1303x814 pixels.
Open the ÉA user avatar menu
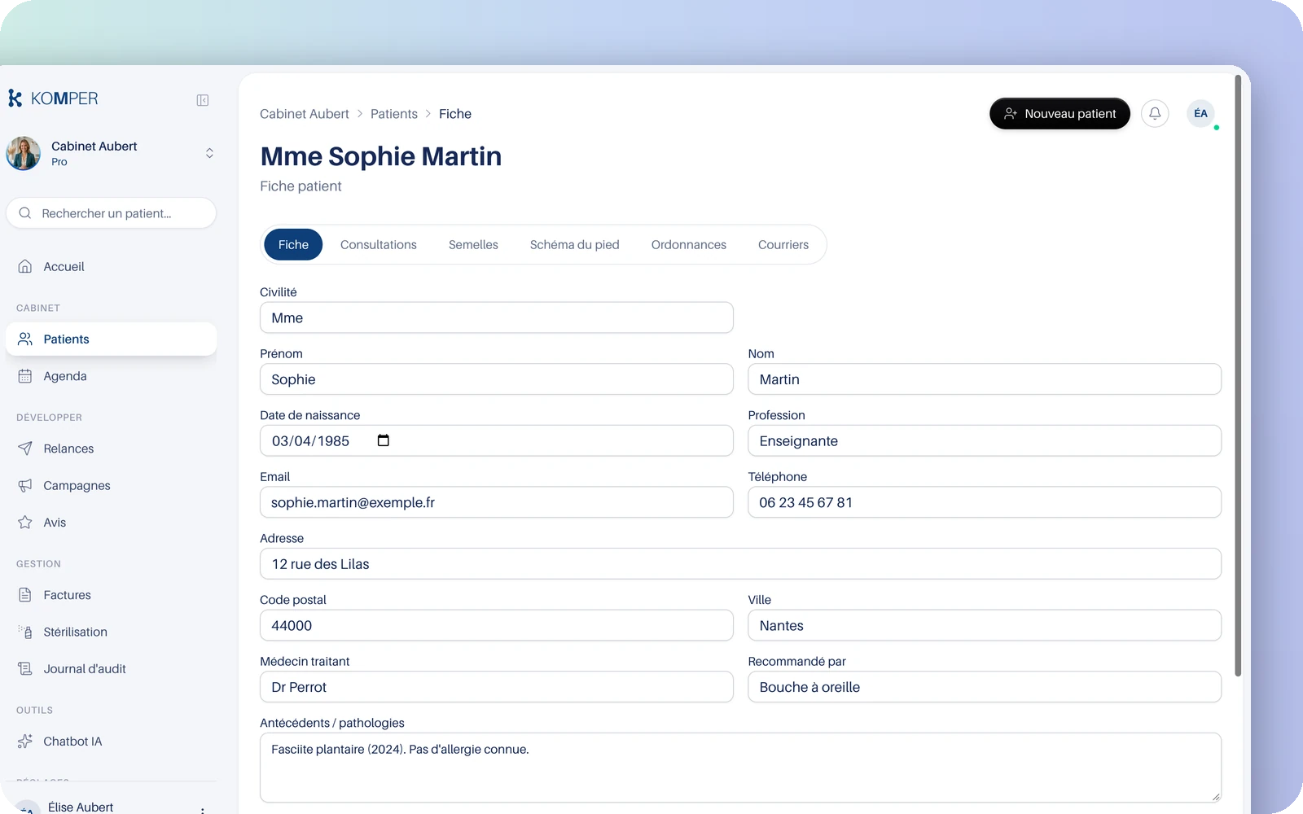tap(1200, 113)
